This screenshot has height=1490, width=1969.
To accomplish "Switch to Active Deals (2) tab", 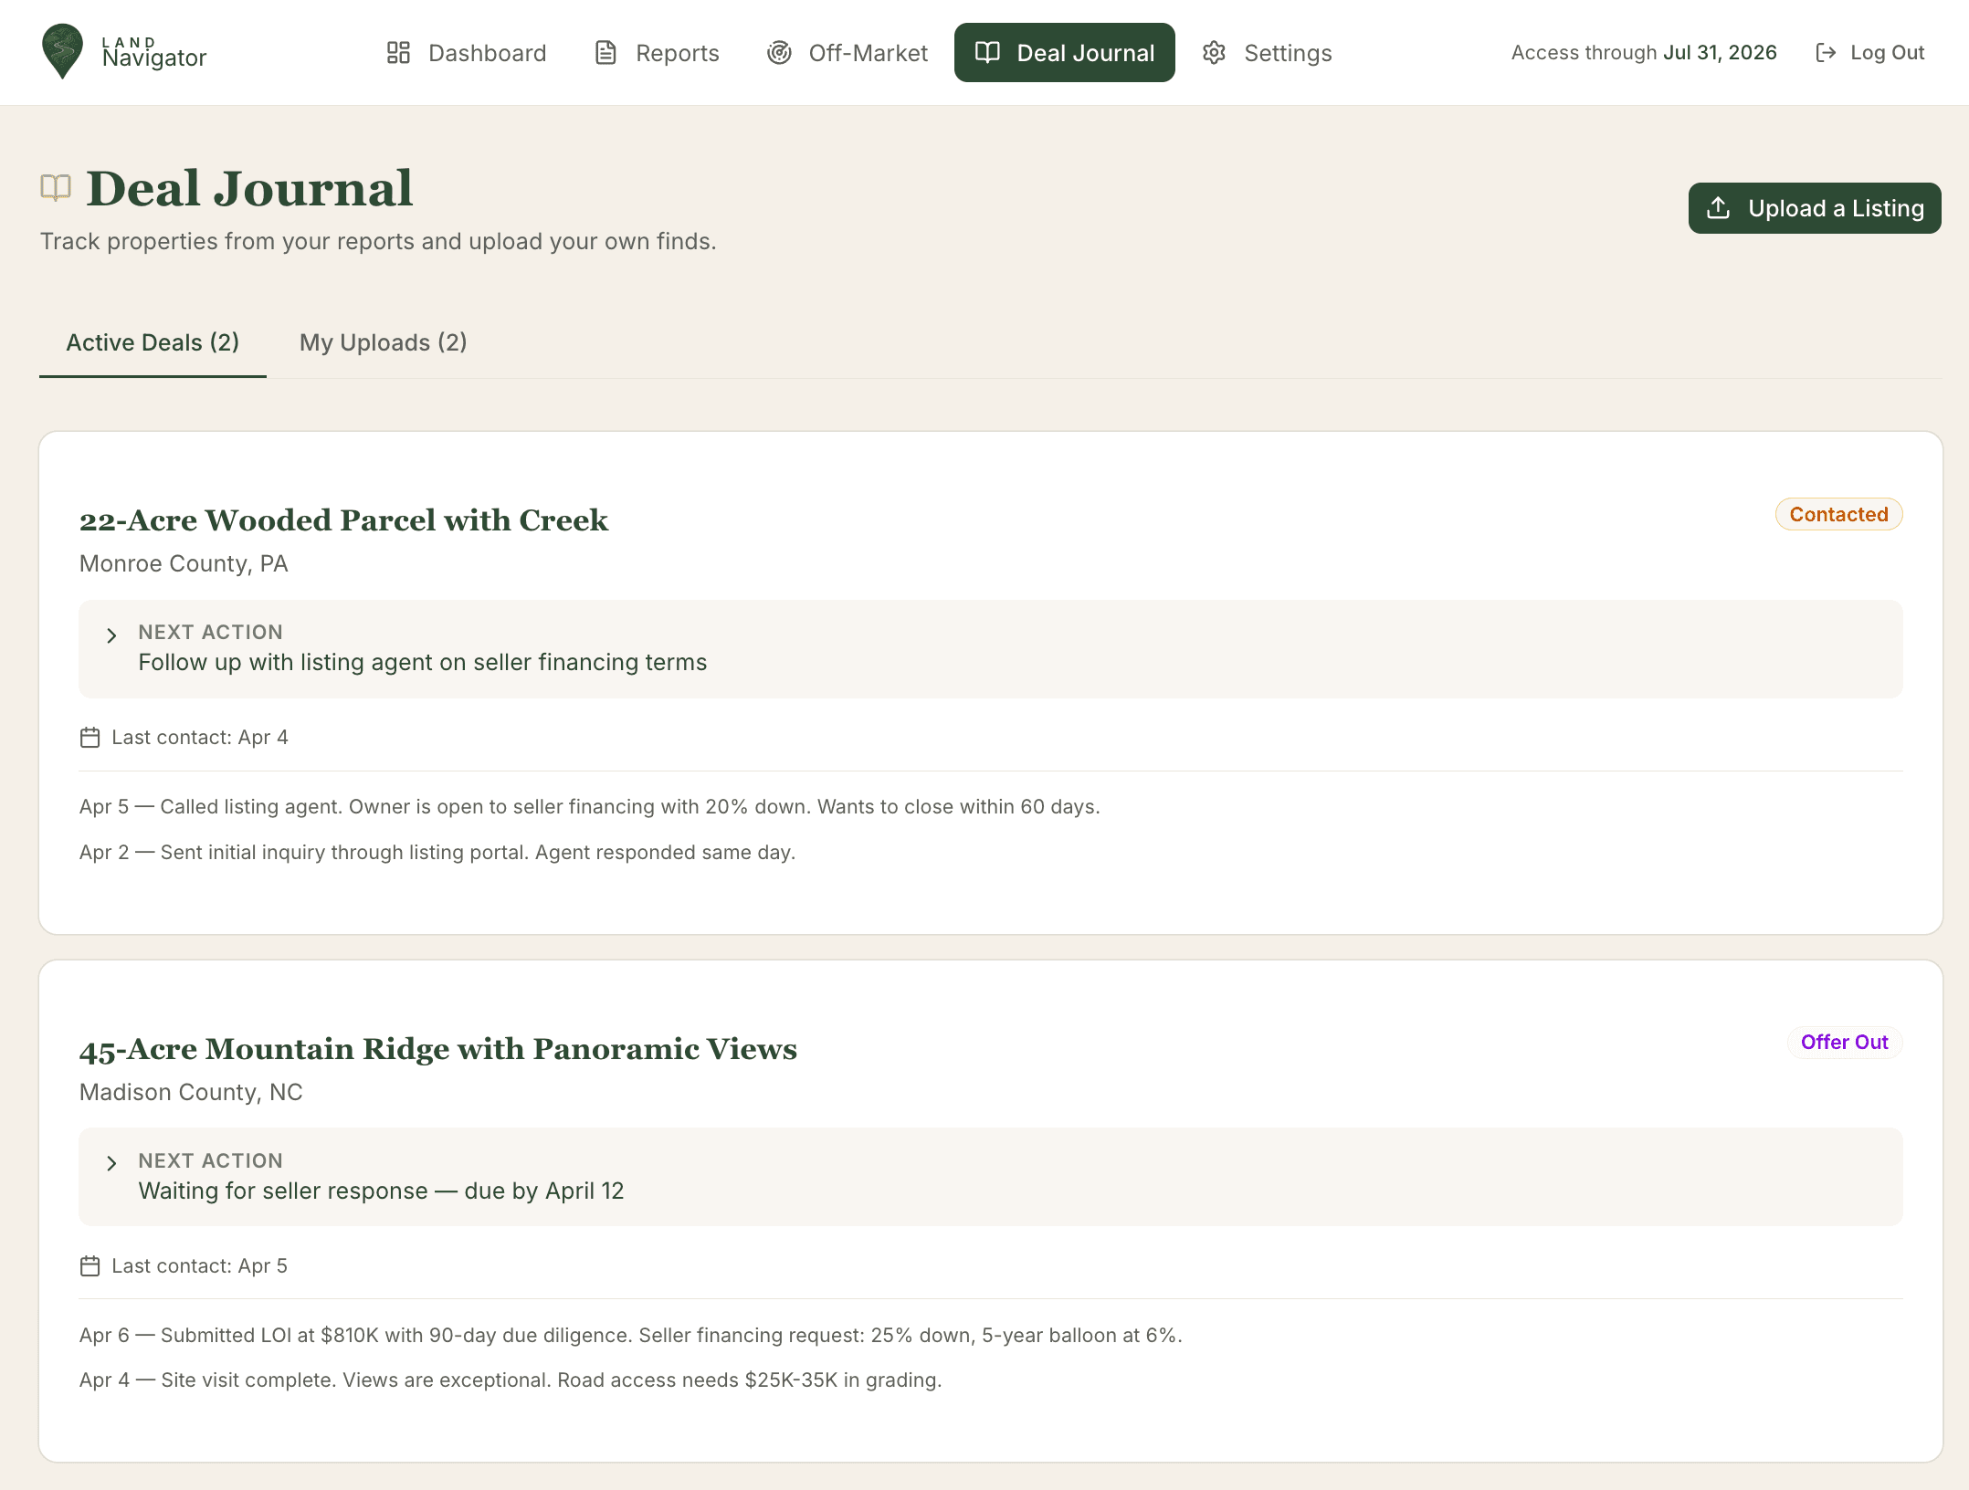I will 153,343.
